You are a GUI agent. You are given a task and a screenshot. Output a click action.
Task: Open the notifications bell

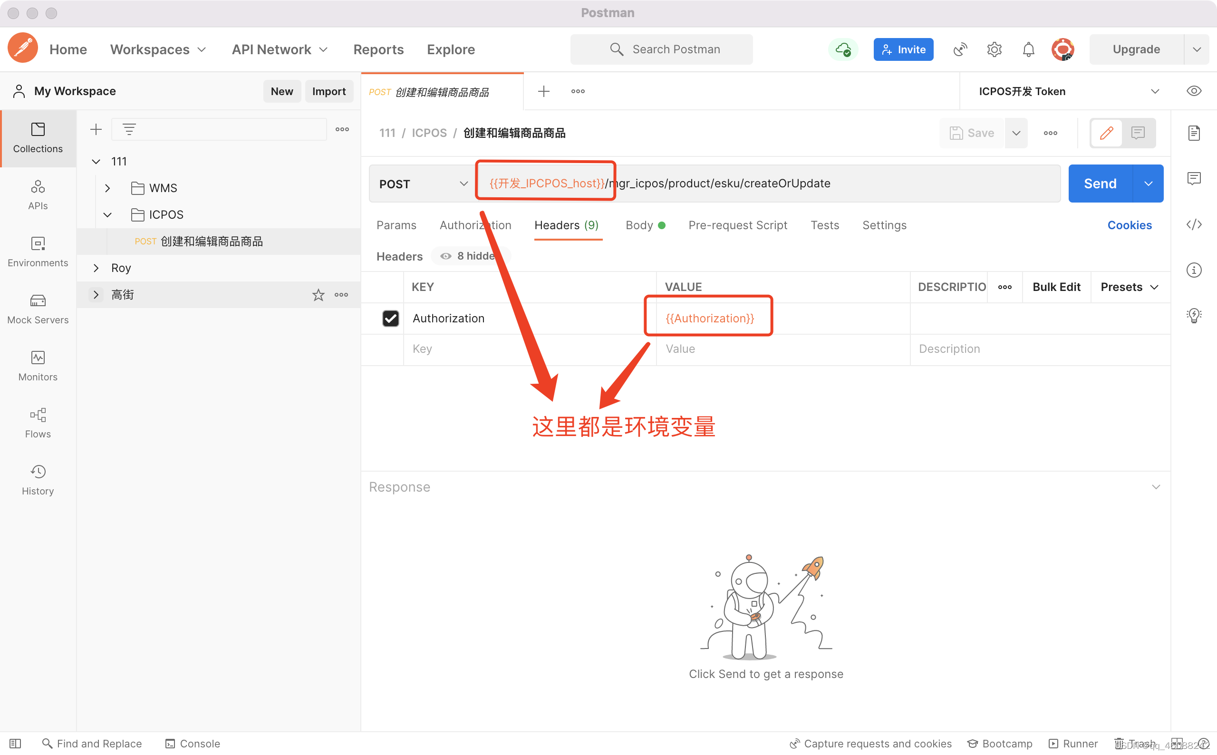tap(1028, 49)
